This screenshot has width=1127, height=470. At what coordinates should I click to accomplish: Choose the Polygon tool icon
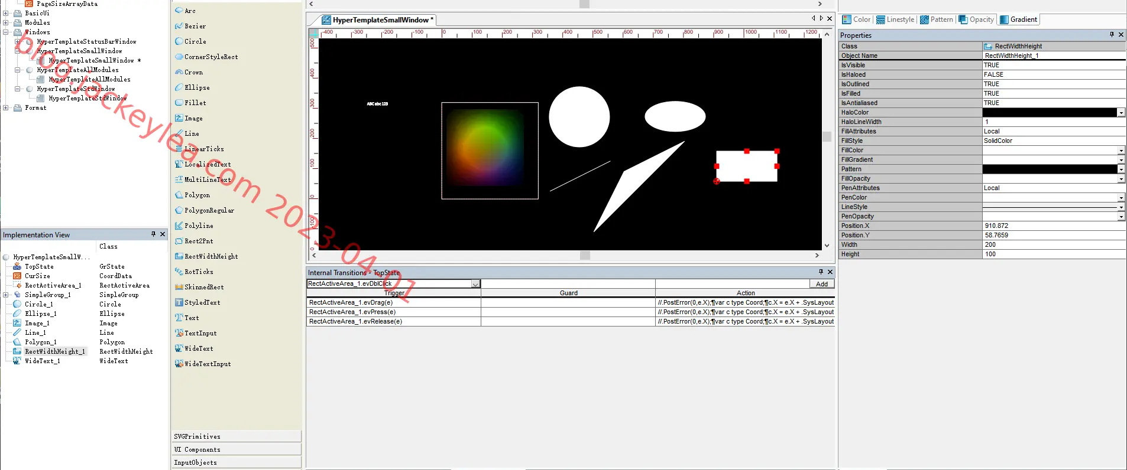point(179,195)
